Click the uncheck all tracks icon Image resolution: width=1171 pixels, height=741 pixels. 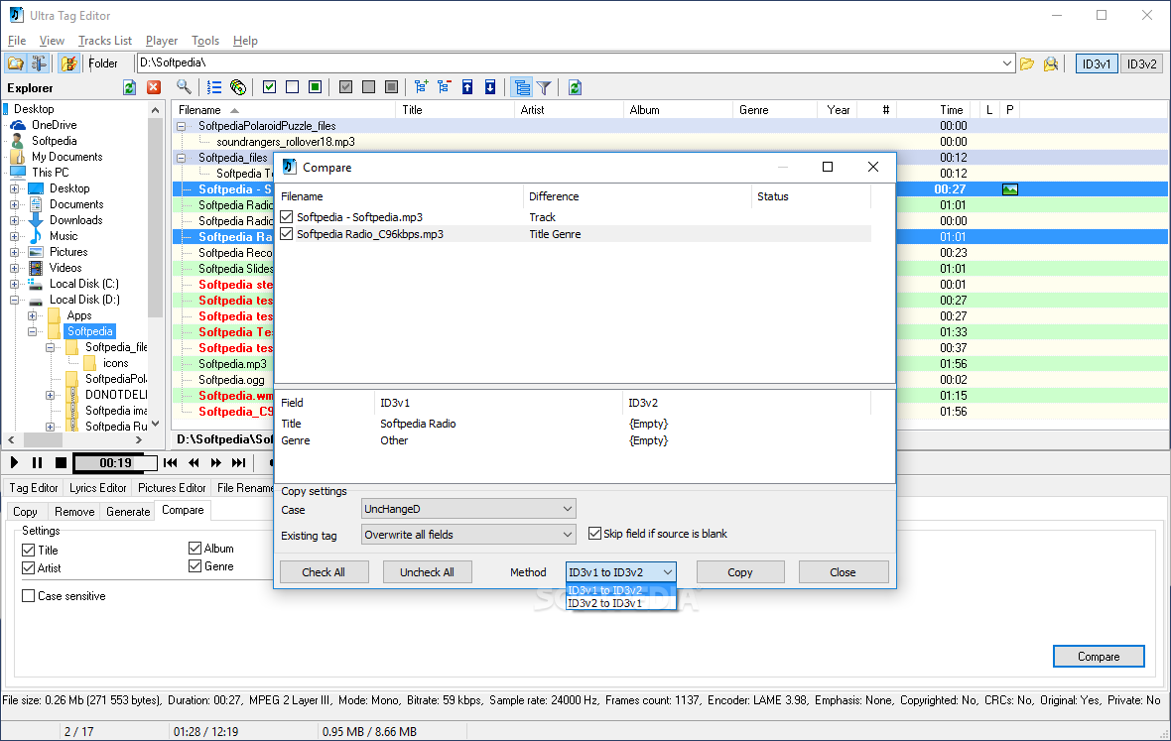click(x=292, y=87)
